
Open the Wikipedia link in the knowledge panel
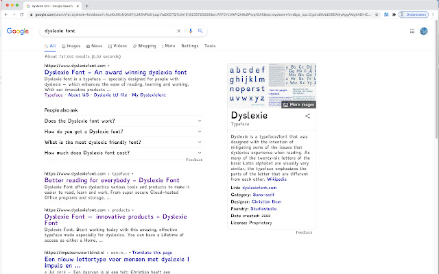pos(276,179)
